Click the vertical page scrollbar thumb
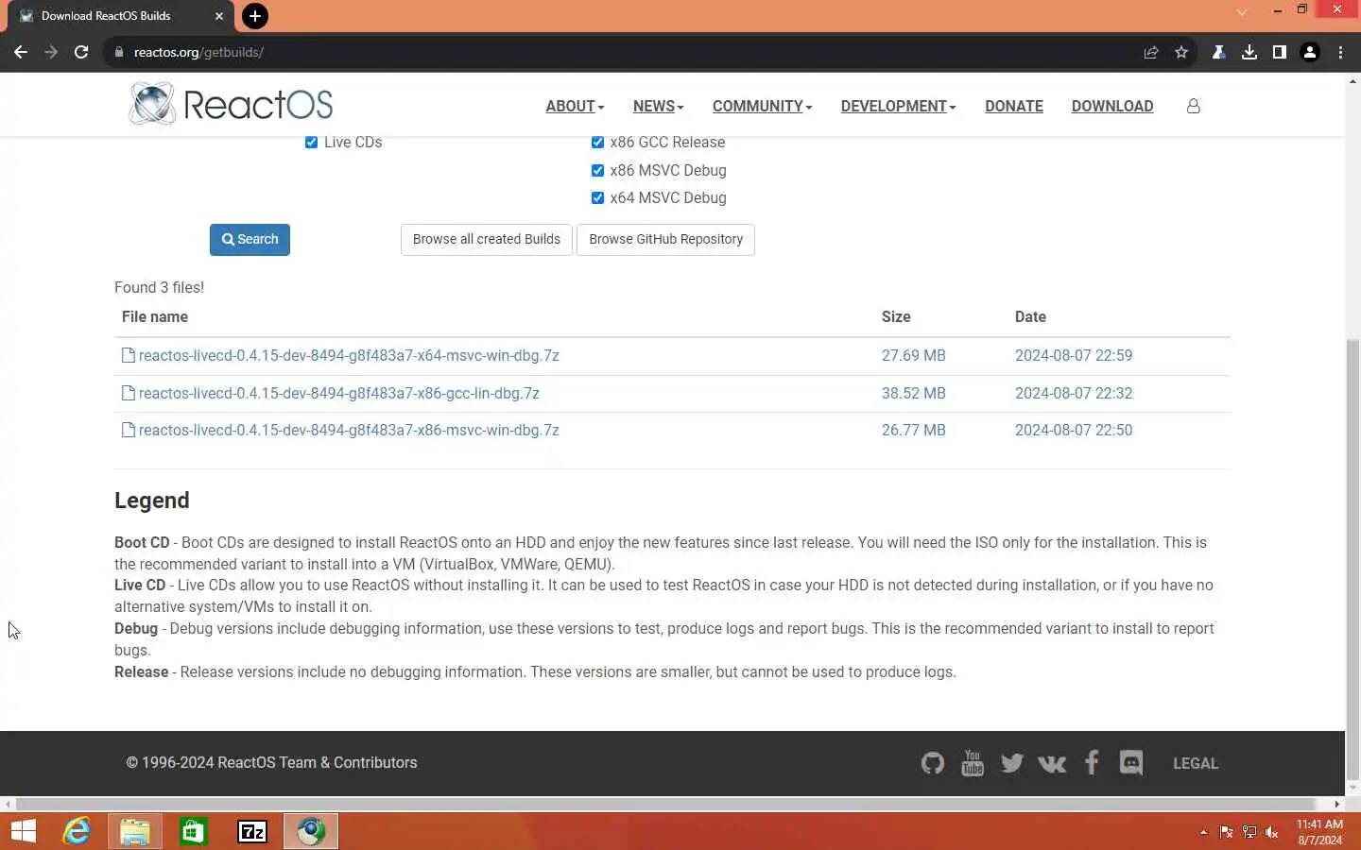This screenshot has width=1361, height=850. (1352, 557)
